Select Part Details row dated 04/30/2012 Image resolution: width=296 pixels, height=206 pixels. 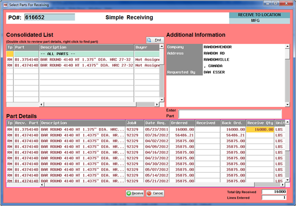[x=145, y=164]
